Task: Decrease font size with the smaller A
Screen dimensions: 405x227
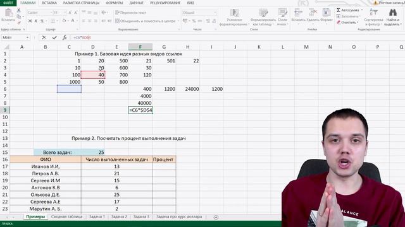Action: pyautogui.click(x=76, y=13)
